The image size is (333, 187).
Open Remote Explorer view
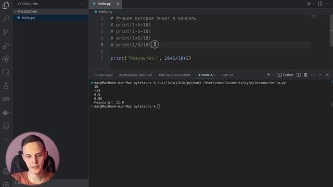[6, 72]
